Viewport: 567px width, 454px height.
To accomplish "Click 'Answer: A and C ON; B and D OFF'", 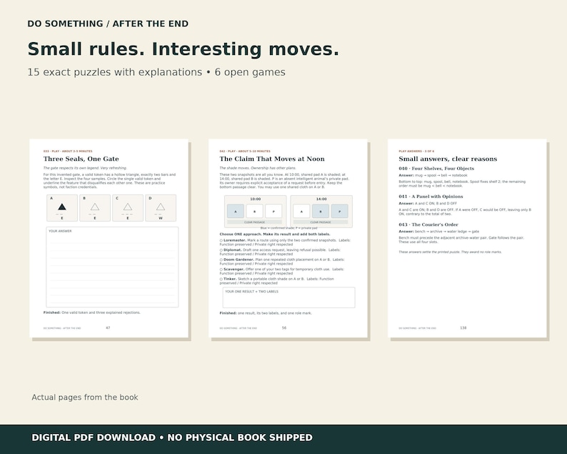I will pyautogui.click(x=428, y=204).
